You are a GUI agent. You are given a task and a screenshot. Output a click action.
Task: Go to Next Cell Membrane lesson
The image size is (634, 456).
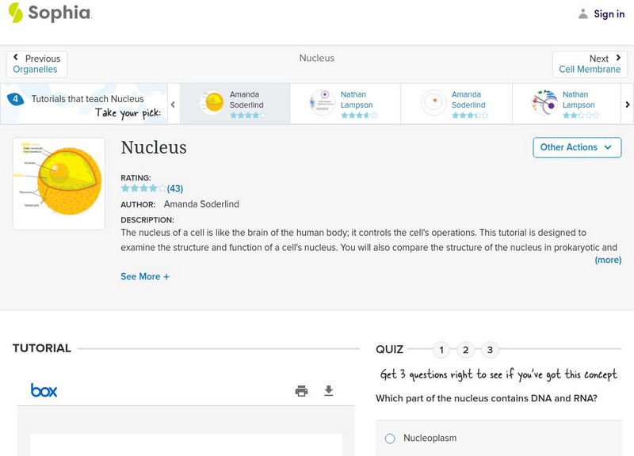click(590, 64)
